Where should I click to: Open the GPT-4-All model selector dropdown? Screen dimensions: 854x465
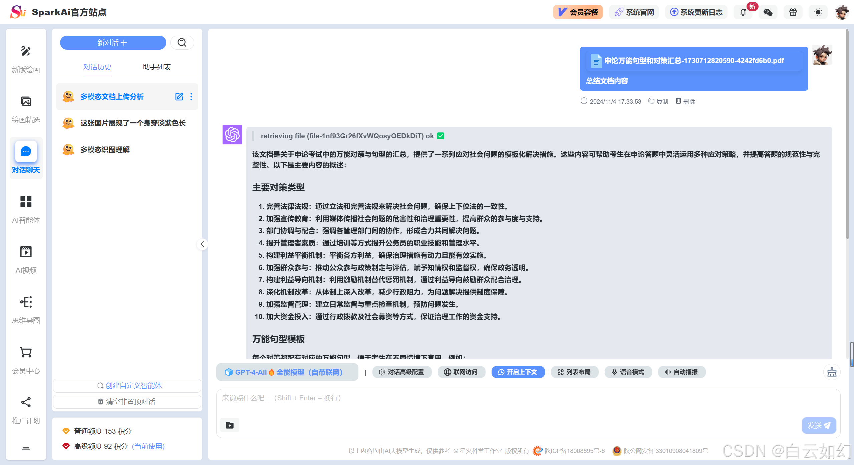pos(287,372)
